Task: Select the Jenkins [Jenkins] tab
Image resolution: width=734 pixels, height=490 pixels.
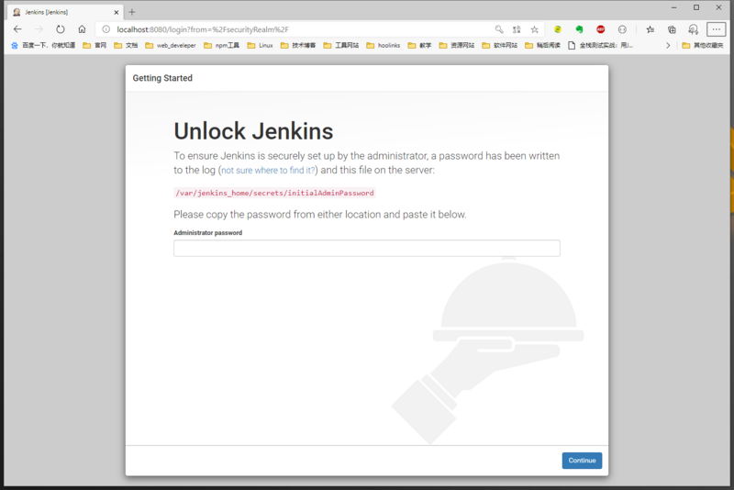Action: 65,12
